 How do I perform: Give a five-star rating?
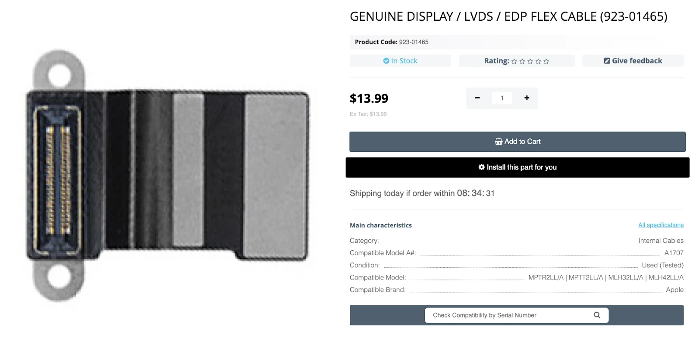point(546,61)
